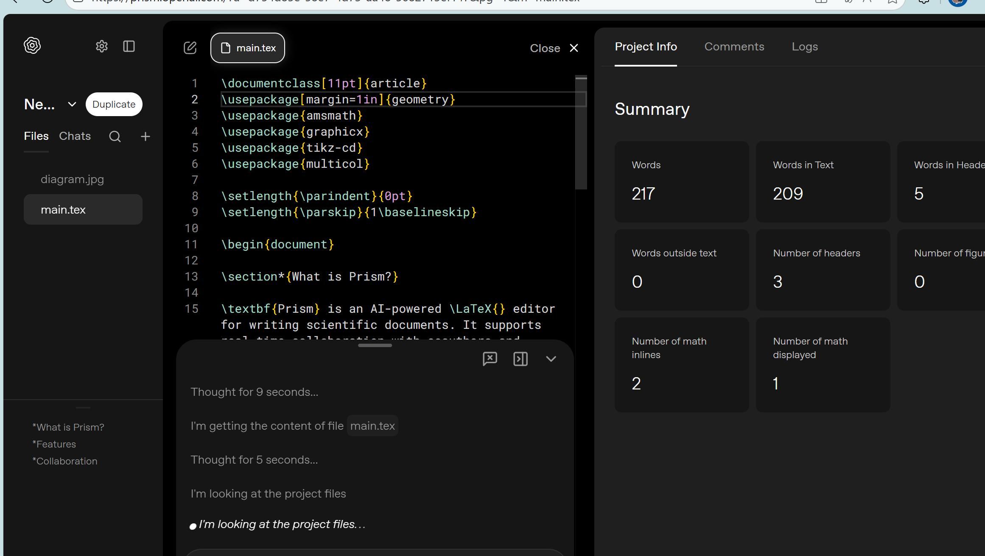Select the main.tex editor tab
Image resolution: width=985 pixels, height=556 pixels.
pyautogui.click(x=248, y=48)
